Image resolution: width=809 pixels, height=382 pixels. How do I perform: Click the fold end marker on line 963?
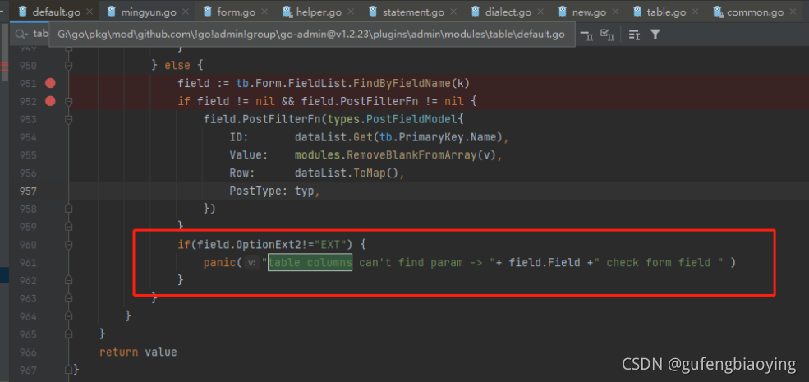pyautogui.click(x=69, y=298)
